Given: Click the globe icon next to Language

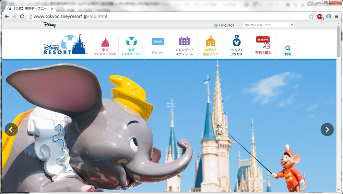Looking at the screenshot, I should pos(216,25).
